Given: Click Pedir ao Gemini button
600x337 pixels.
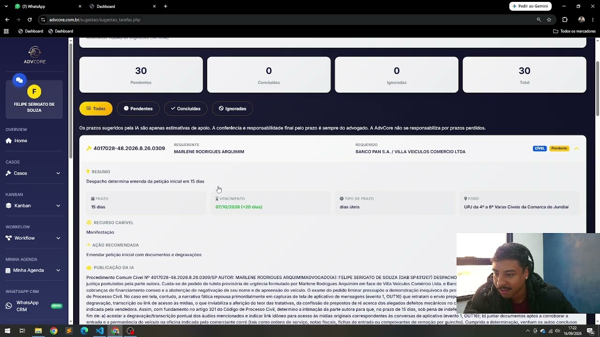Looking at the screenshot, I should 530,6.
